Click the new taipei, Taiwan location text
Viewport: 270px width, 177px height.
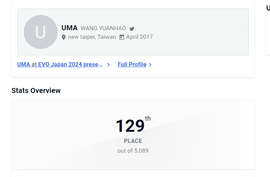pos(92,37)
